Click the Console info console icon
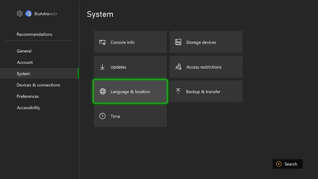Screen dimensions: 318x179 pyautogui.click(x=103, y=42)
